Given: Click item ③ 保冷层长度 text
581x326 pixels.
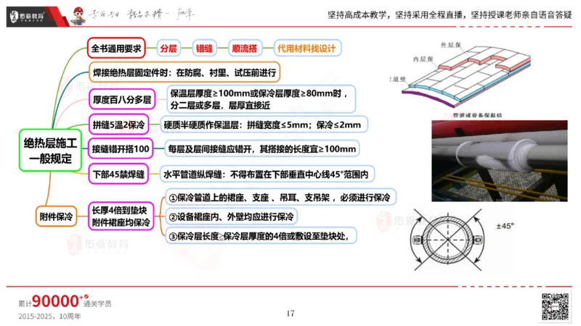Looking at the screenshot, I should pos(261,236).
